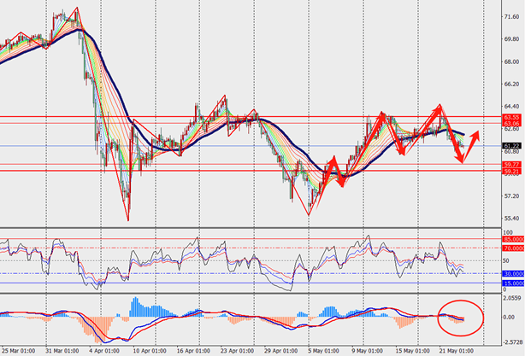Click the 30.0000 blue level label
Viewport: 525px width, 356px height.
(513, 274)
